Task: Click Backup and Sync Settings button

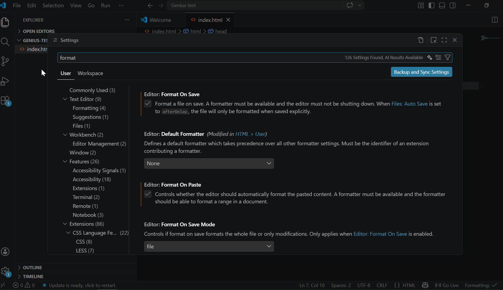Action: coord(421,72)
